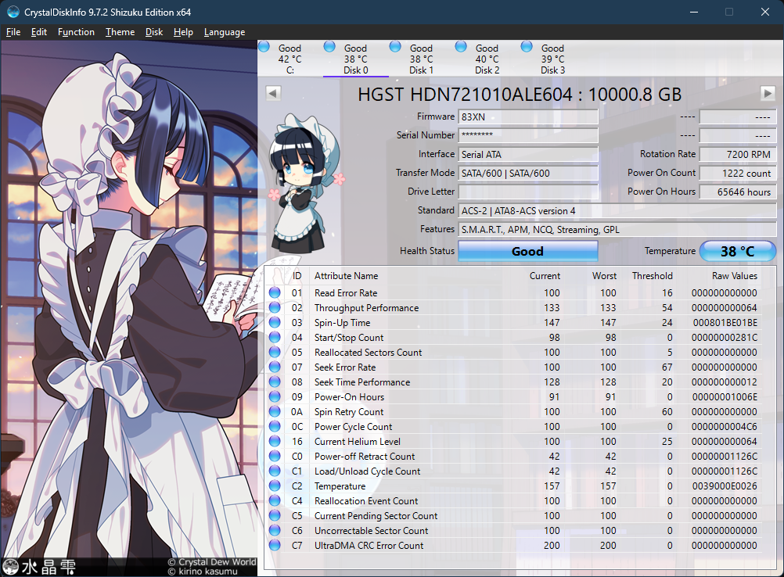The image size is (784, 577).
Task: Click the status orb for Current Pending Sector Count
Action: pyautogui.click(x=275, y=515)
